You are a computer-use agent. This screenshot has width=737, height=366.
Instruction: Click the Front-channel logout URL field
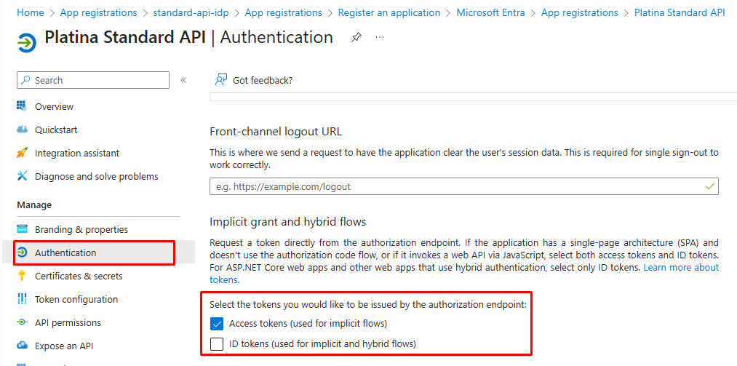coord(458,186)
